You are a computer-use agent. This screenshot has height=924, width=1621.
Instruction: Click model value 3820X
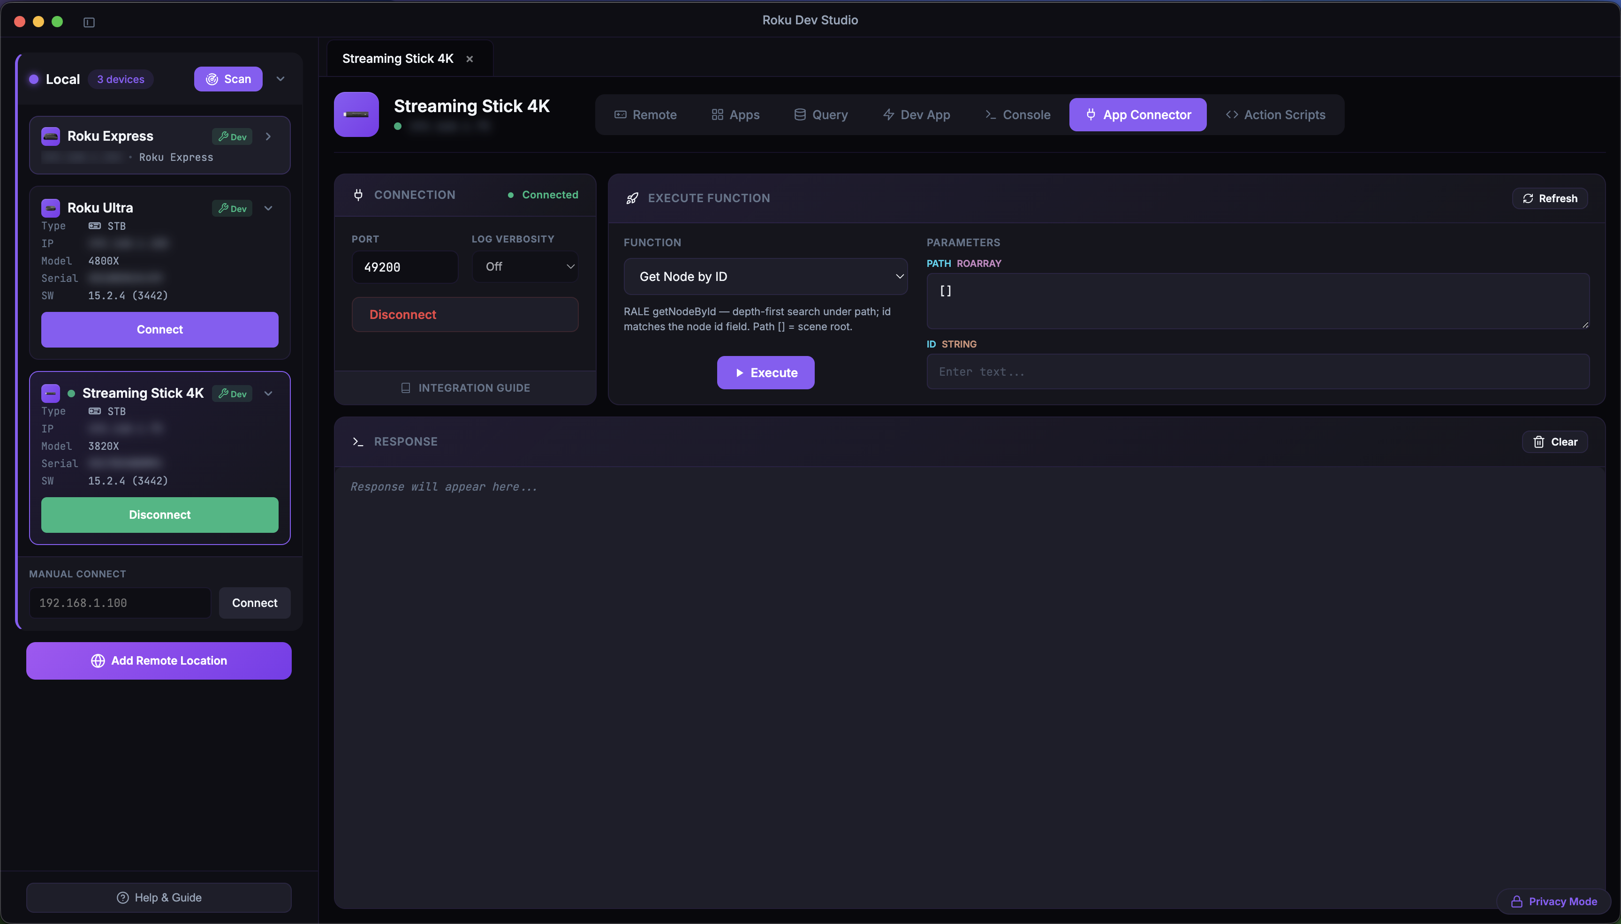103,446
